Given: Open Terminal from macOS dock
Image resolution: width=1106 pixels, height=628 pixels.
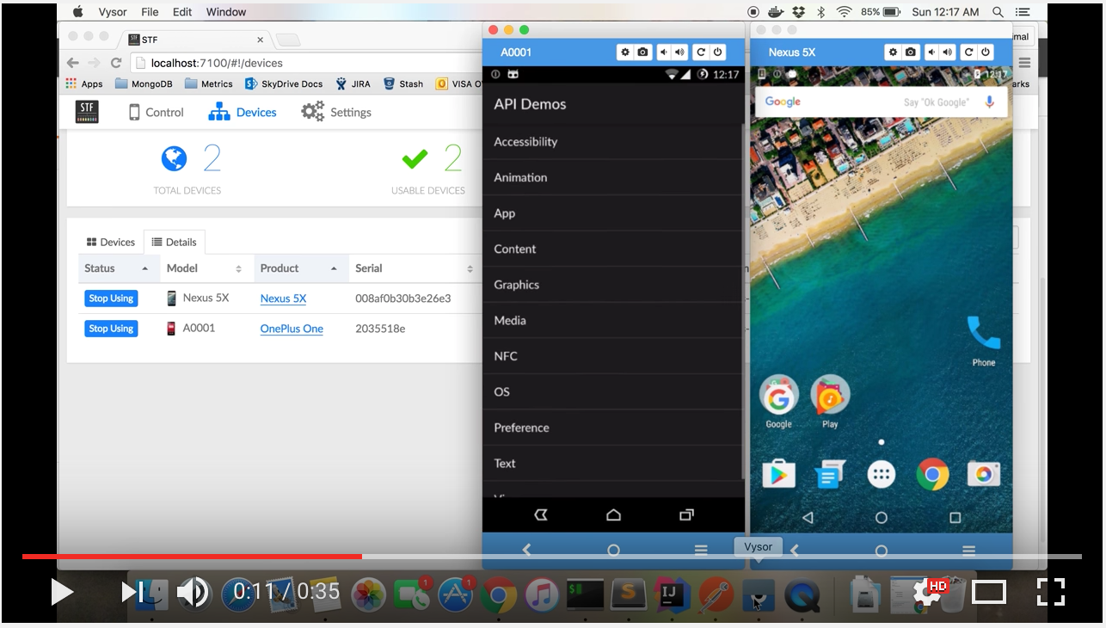Looking at the screenshot, I should coord(585,594).
